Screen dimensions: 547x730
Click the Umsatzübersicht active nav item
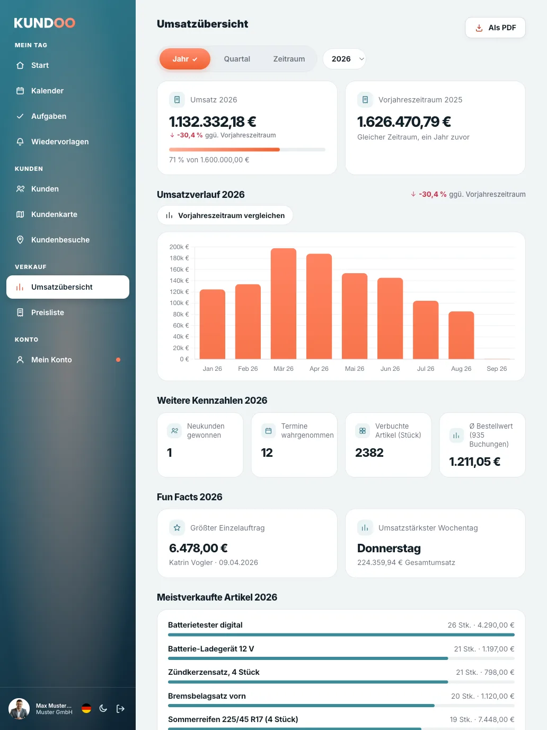pos(68,287)
